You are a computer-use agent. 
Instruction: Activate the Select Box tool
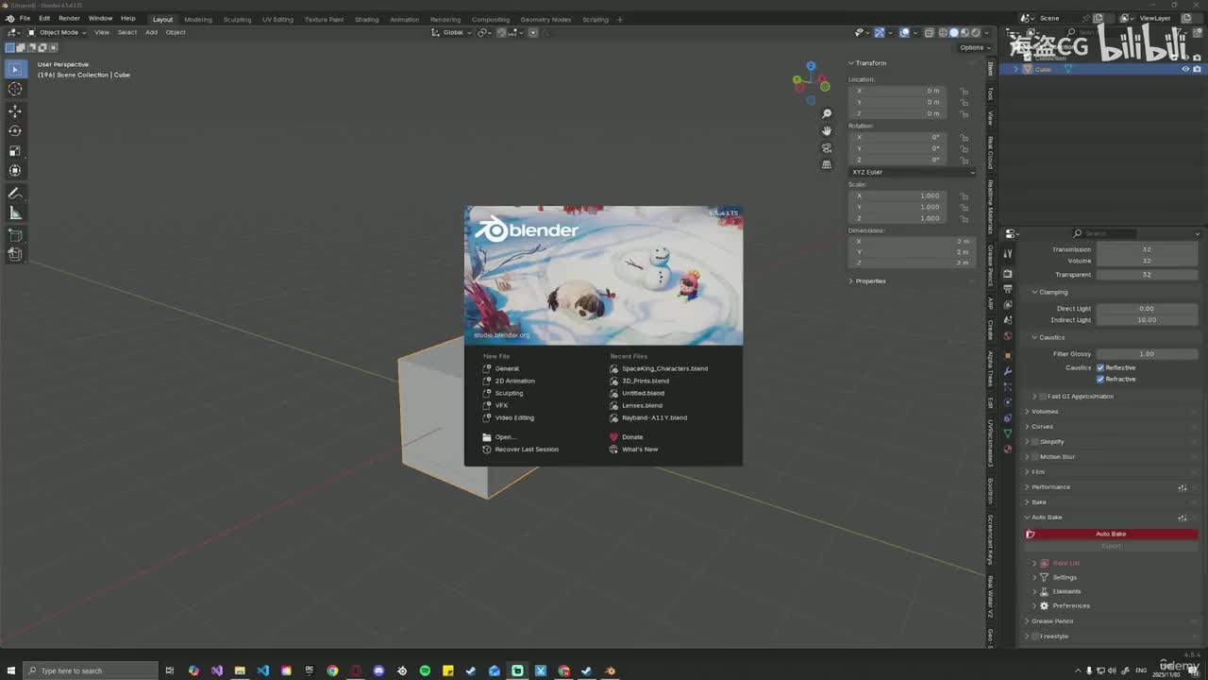pos(15,69)
